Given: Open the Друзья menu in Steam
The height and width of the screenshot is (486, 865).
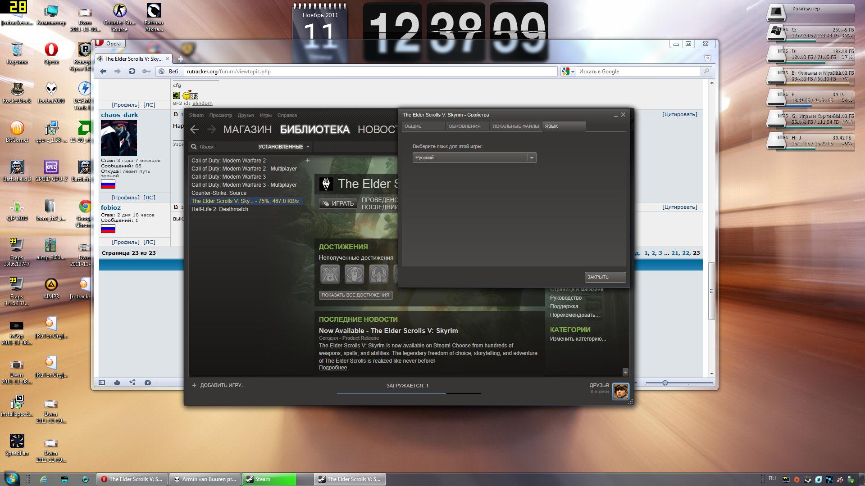Looking at the screenshot, I should (x=246, y=115).
